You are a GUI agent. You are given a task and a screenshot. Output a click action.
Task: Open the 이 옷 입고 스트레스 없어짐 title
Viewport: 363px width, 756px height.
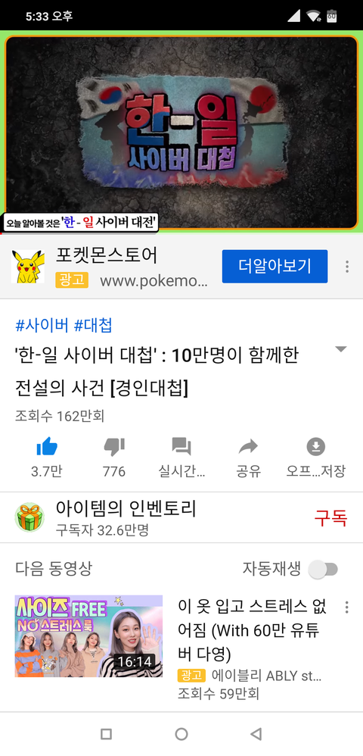tap(253, 630)
